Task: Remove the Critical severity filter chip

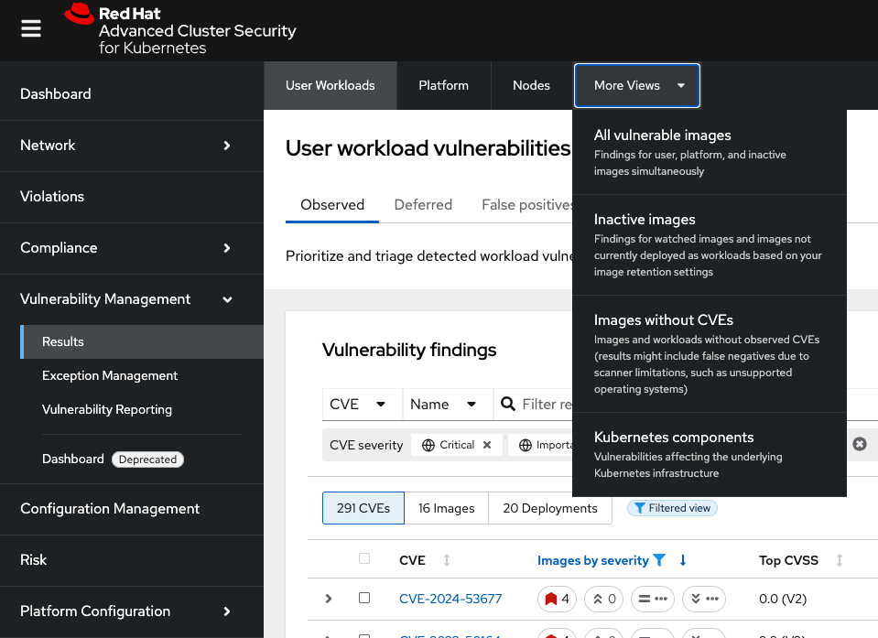Action: pyautogui.click(x=487, y=445)
